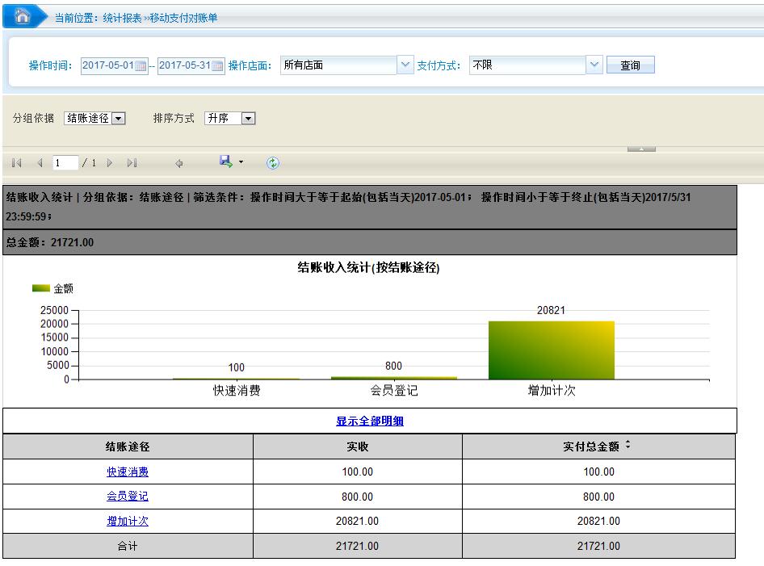Open the 快速消费 link in table
The image size is (764, 566).
click(x=128, y=472)
